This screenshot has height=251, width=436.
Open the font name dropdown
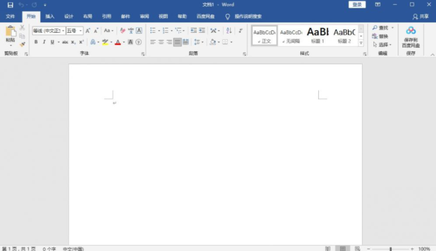[x=62, y=30]
